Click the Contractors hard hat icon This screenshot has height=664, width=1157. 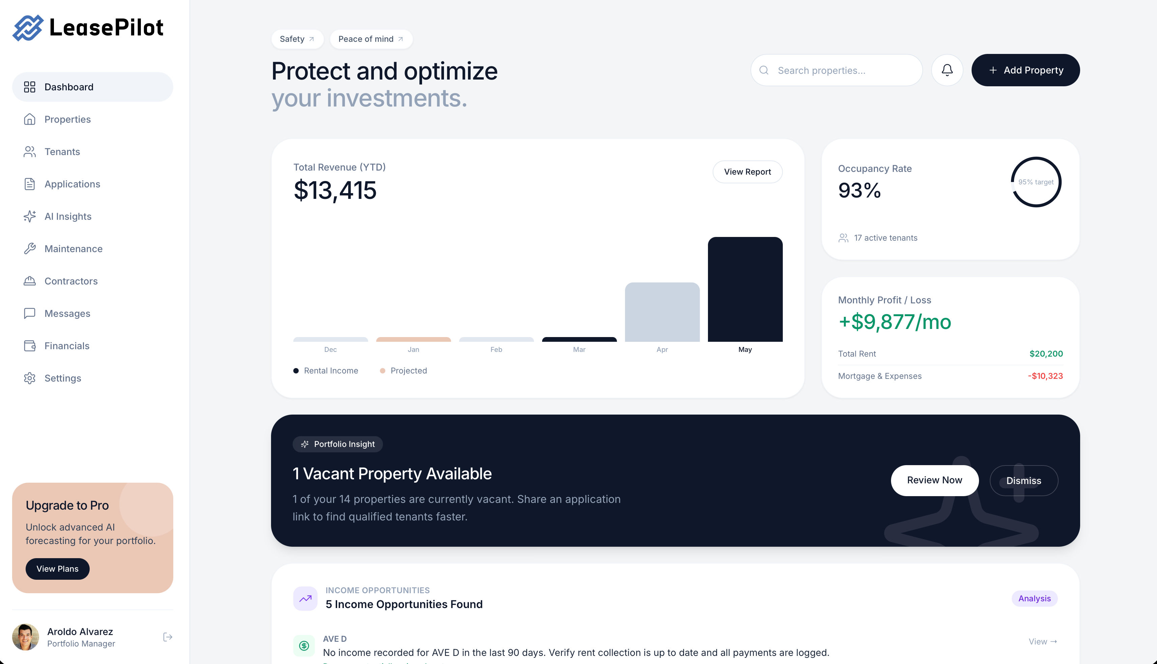30,281
